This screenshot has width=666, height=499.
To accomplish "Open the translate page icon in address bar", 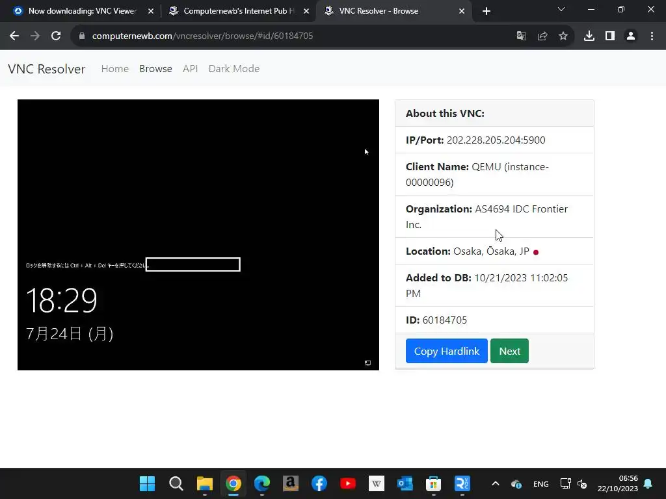I will click(x=521, y=36).
